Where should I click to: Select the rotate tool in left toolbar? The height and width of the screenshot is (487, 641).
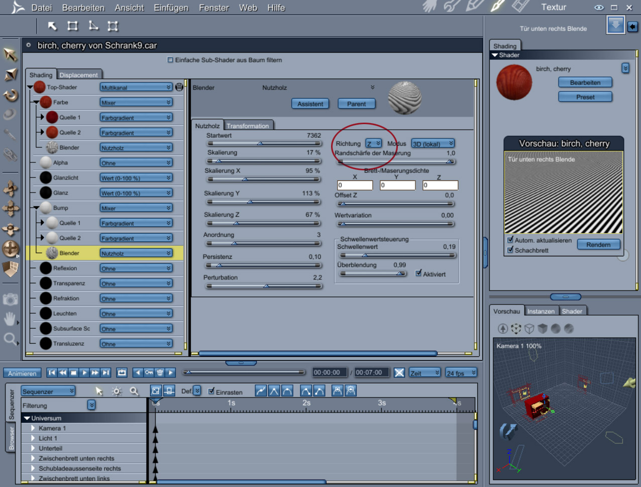pos(10,95)
